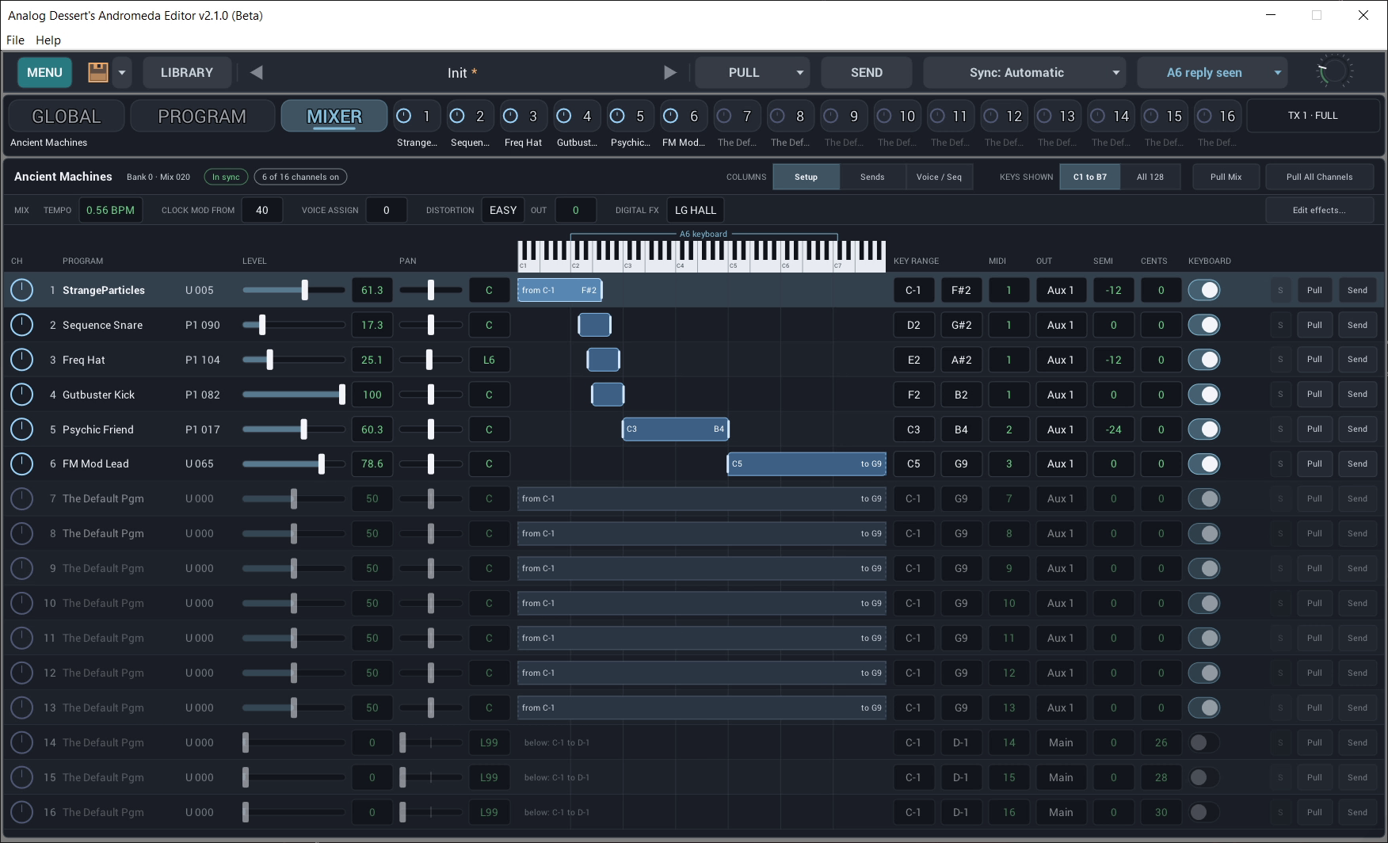Toggle power icon for channel 5 Psychic Friend
The image size is (1388, 843).
coord(21,429)
